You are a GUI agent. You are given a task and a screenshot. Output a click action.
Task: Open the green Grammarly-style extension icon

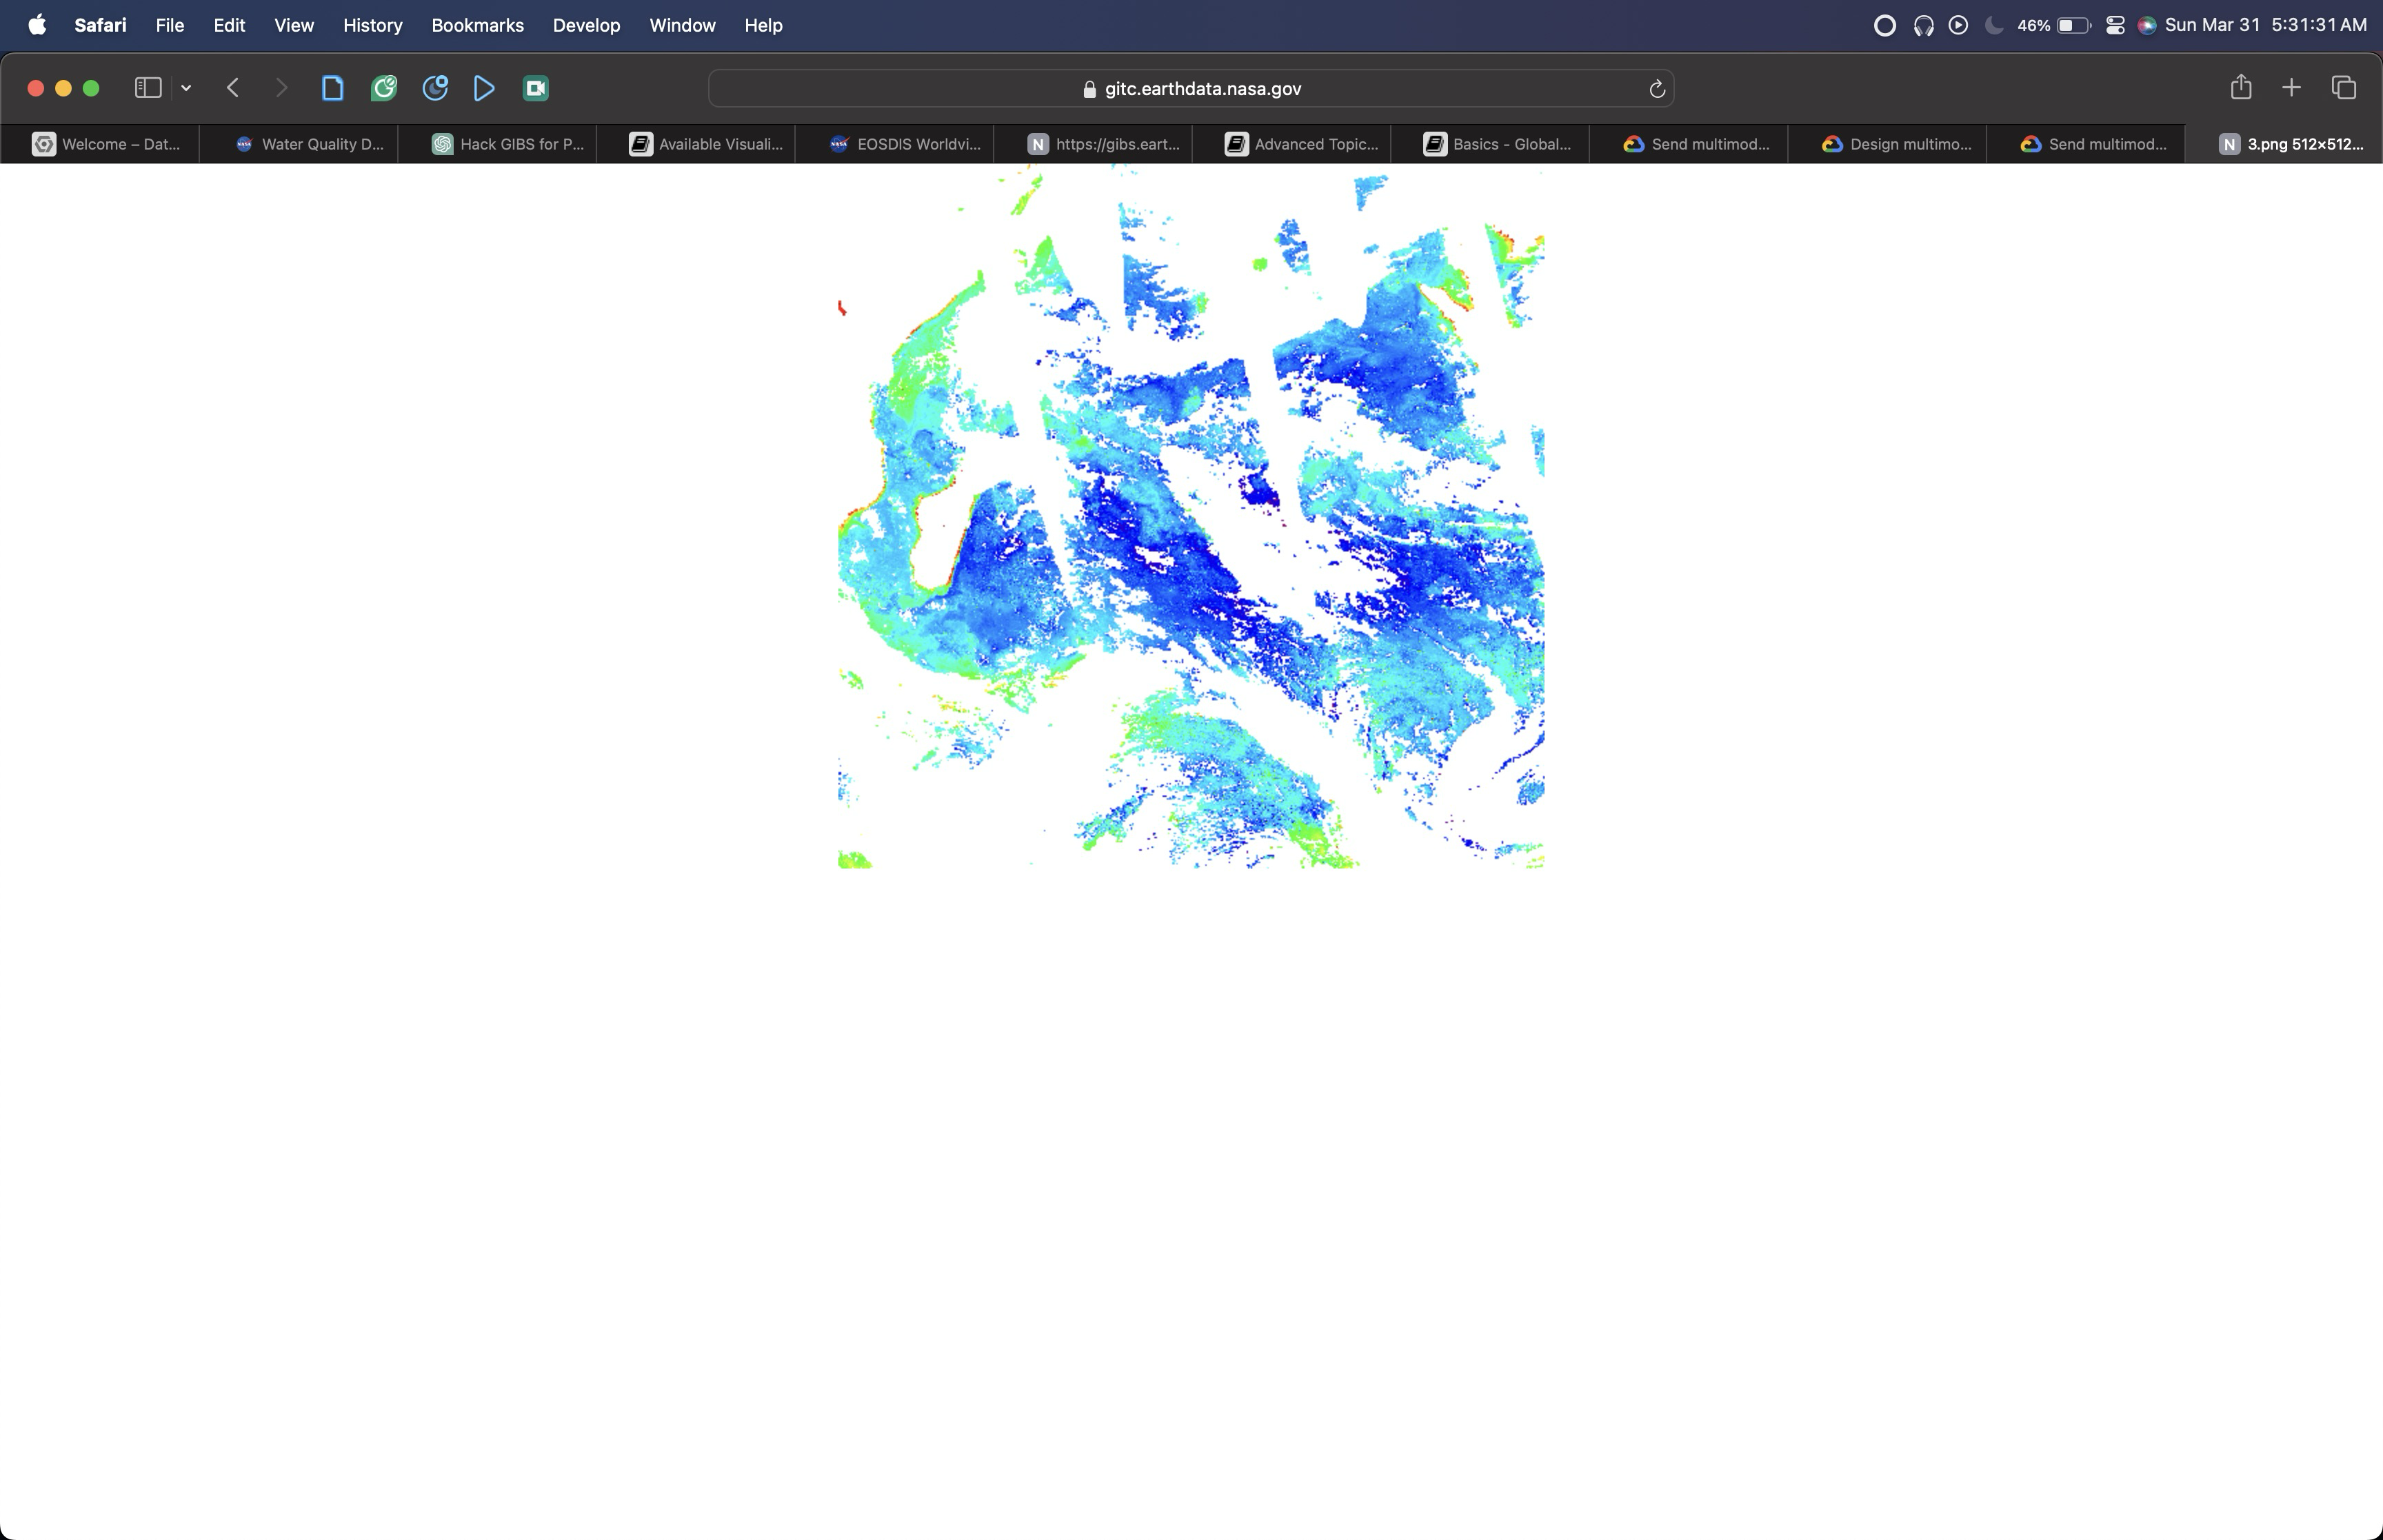click(x=384, y=88)
